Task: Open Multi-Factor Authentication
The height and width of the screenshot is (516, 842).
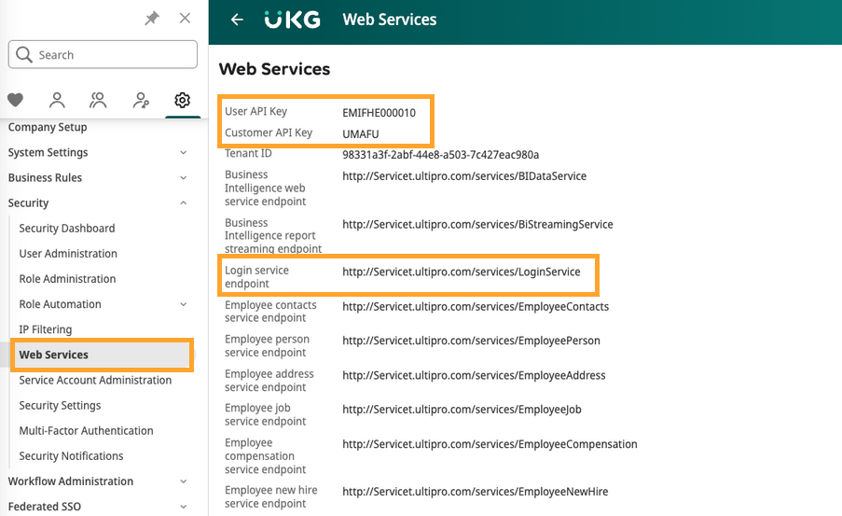Action: pos(87,430)
